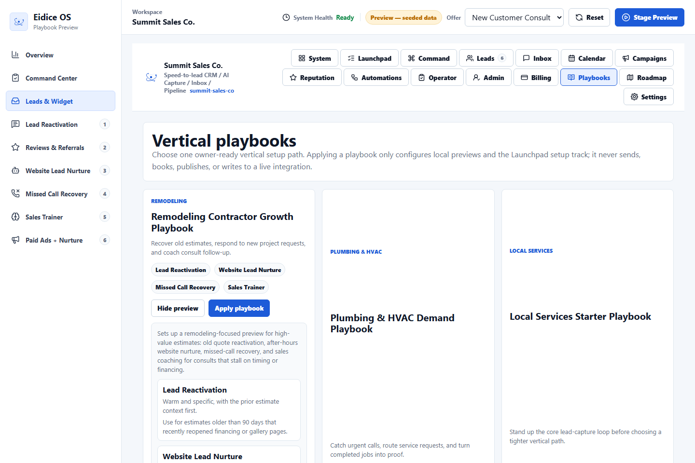Click the Inbox chat bubble icon

(x=526, y=58)
